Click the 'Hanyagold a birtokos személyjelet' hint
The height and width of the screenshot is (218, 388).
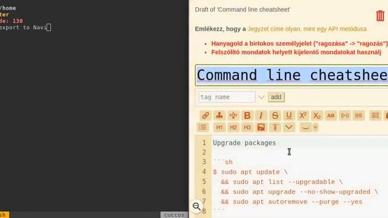pyautogui.click(x=299, y=44)
